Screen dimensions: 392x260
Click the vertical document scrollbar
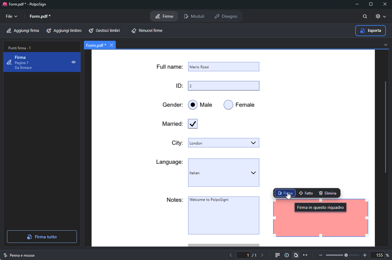click(x=386, y=127)
